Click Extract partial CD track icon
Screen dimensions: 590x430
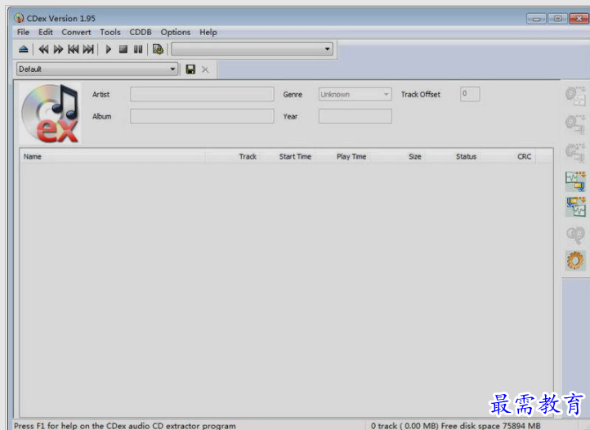[x=575, y=152]
